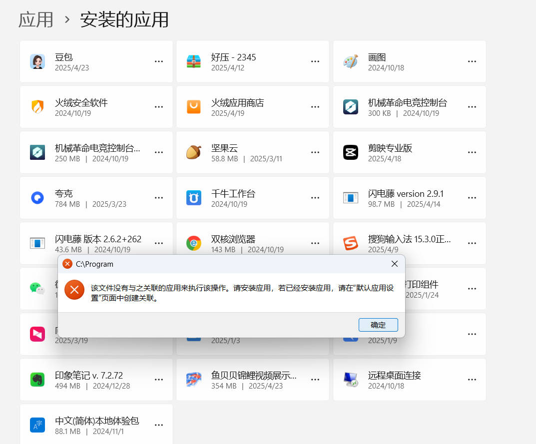The height and width of the screenshot is (444, 536).
Task: Open more options for 闪电藤 版本 2.6.2+262
Action: point(159,243)
